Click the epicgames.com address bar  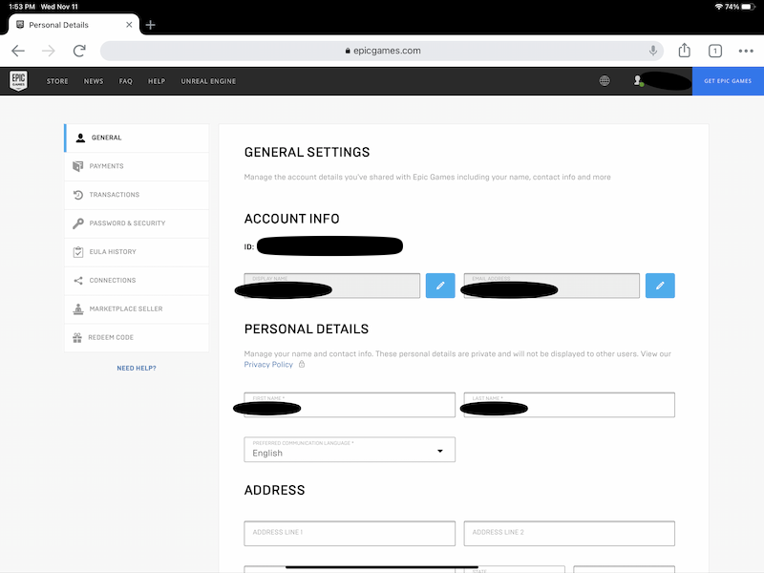point(381,51)
